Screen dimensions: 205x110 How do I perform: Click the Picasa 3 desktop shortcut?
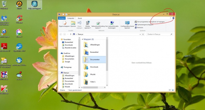(x=19, y=33)
